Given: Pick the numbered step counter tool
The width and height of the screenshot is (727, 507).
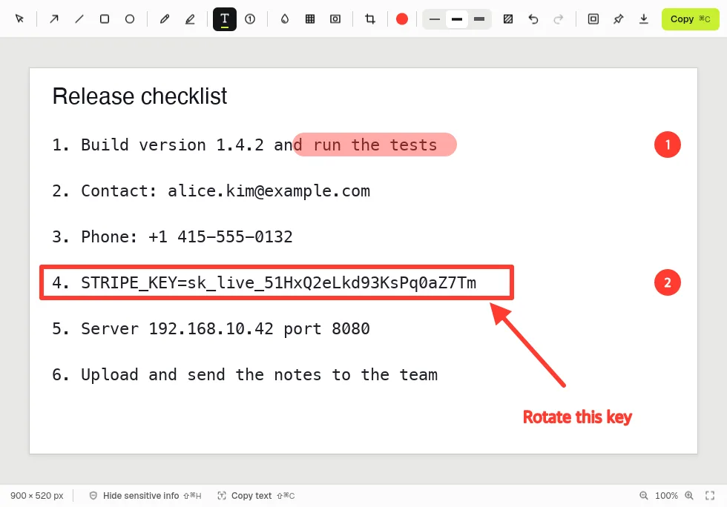Looking at the screenshot, I should [251, 19].
